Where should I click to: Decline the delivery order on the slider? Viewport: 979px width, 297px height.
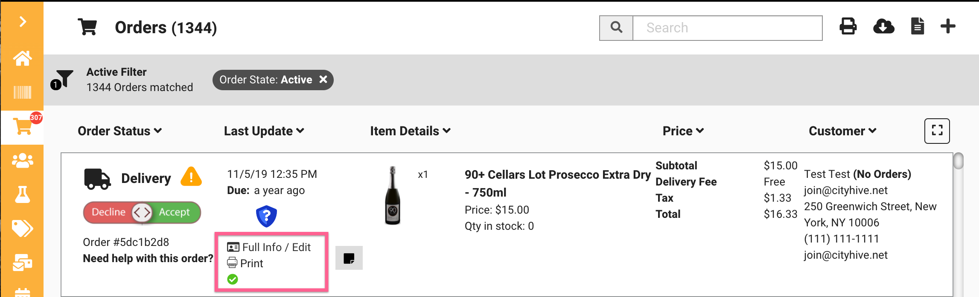(108, 212)
